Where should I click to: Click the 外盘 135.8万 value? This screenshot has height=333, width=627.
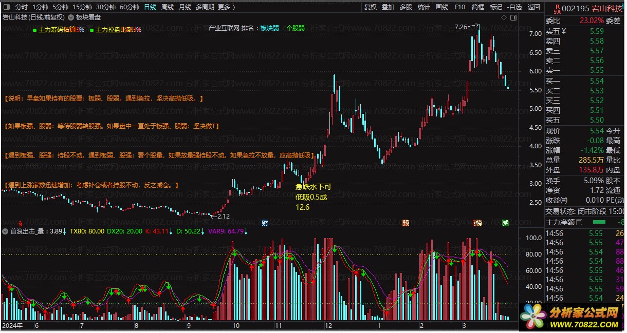592,170
